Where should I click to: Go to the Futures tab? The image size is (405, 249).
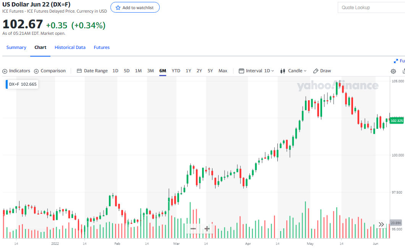[102, 47]
